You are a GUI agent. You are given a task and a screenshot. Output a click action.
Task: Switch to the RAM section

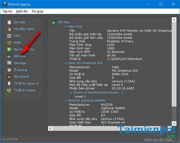(x=17, y=43)
